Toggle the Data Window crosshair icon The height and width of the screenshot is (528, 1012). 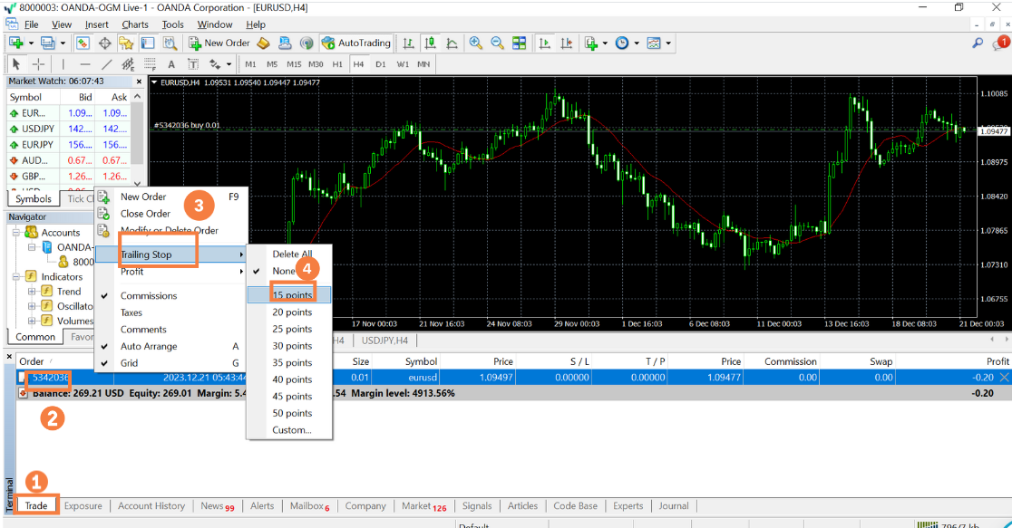104,43
